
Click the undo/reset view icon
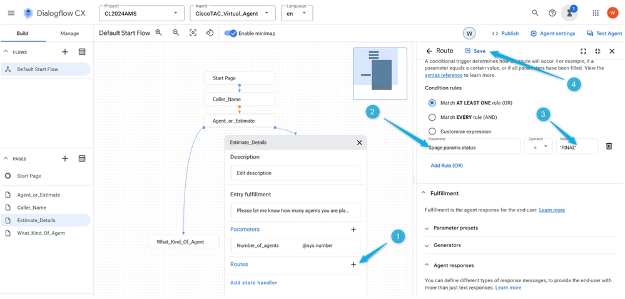[210, 33]
